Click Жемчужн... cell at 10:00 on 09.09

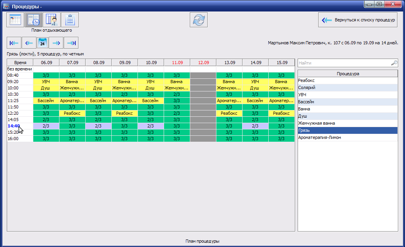coord(124,88)
